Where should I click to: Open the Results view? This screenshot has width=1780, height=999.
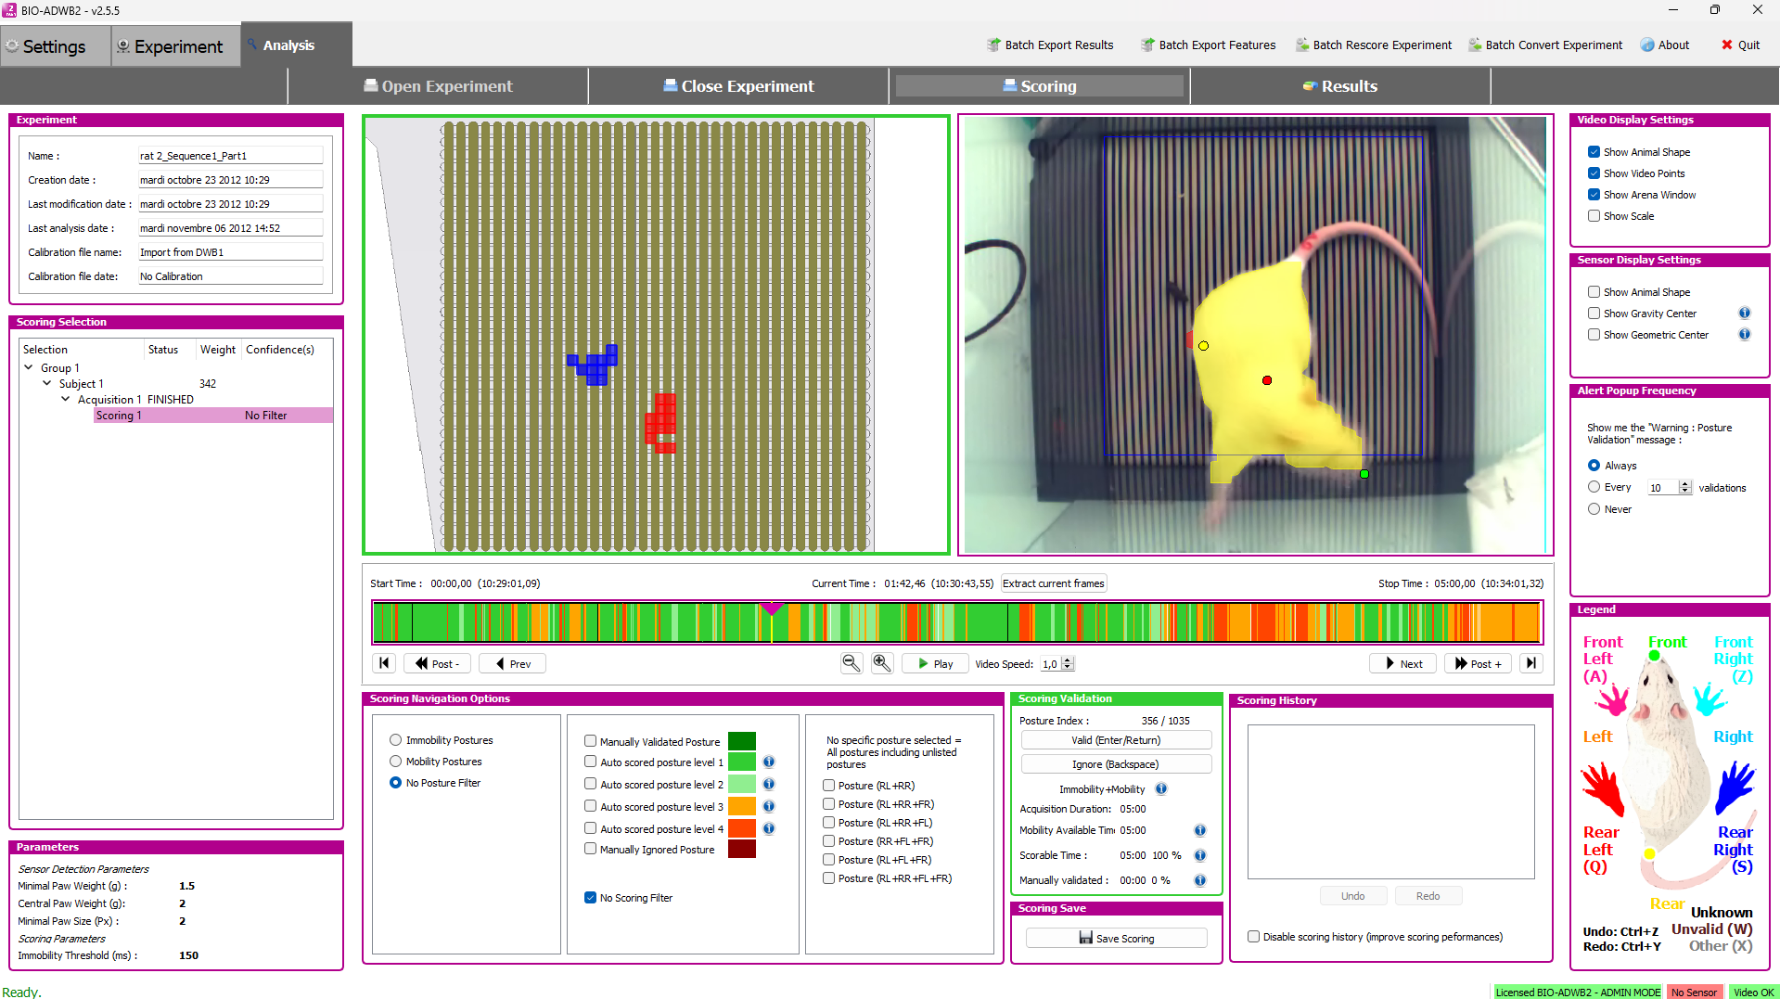click(x=1339, y=86)
